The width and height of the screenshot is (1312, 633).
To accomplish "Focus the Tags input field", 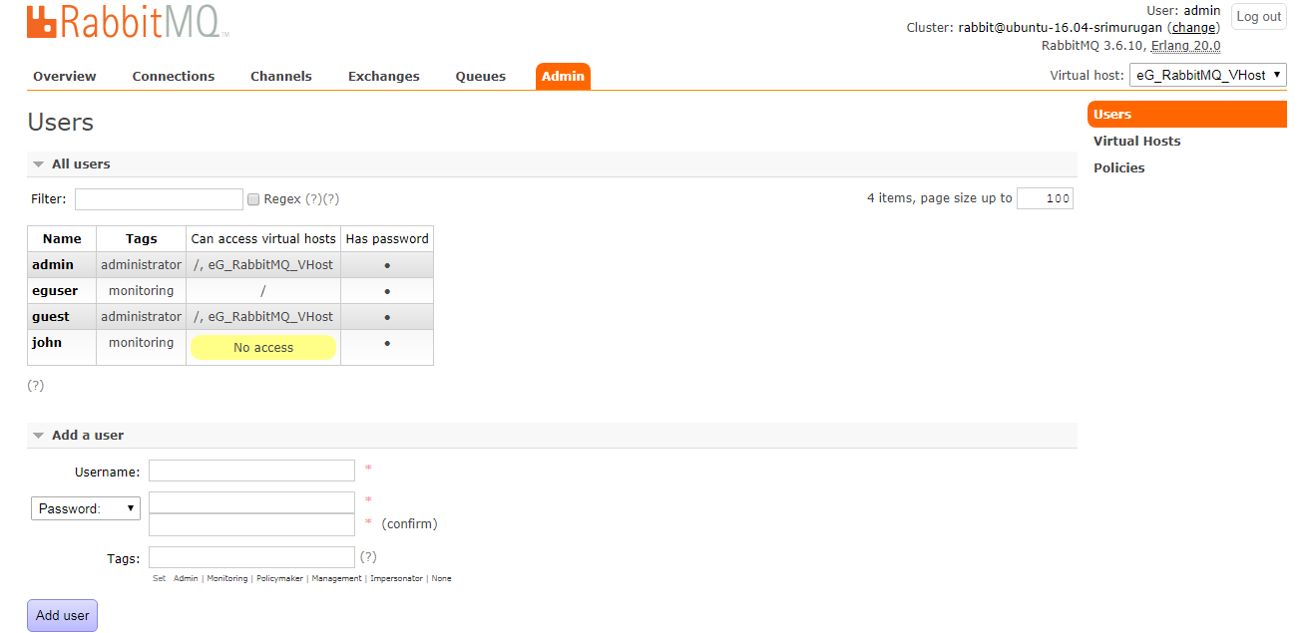I will [251, 557].
